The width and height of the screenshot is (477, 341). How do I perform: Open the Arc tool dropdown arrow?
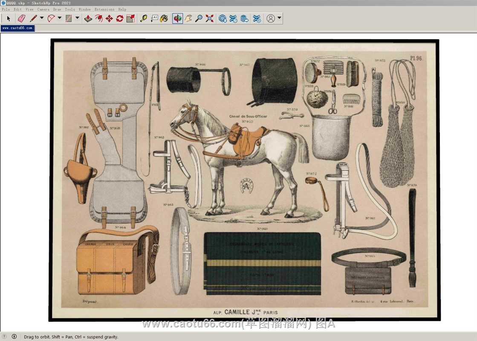(x=60, y=18)
